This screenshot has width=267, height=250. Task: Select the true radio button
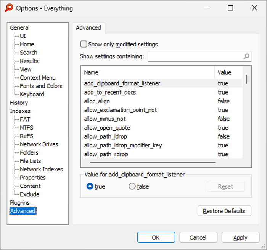tap(90, 186)
